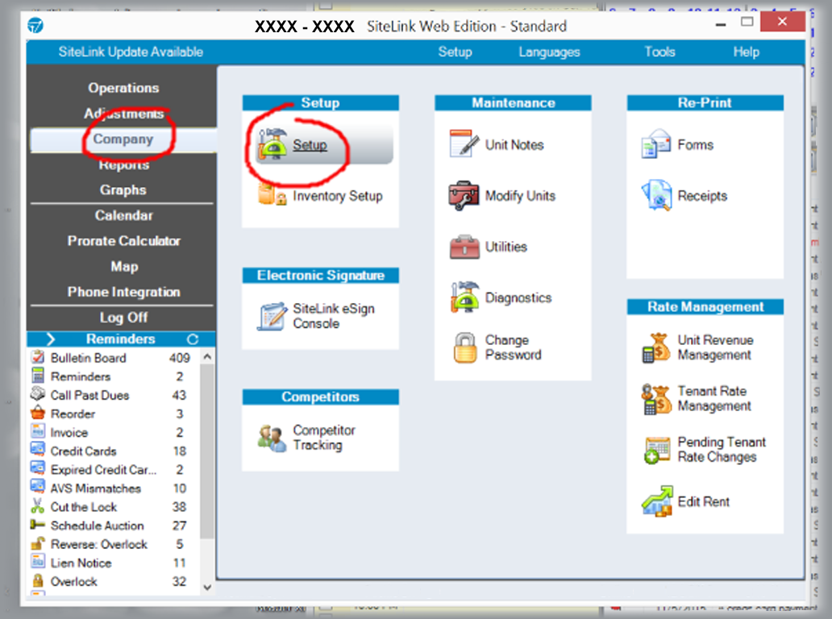Click the Receipts reprint icon
This screenshot has height=619, width=832.
coord(656,196)
